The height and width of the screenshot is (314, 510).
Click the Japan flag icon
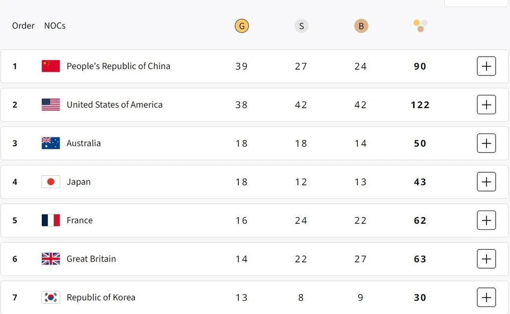click(x=50, y=182)
